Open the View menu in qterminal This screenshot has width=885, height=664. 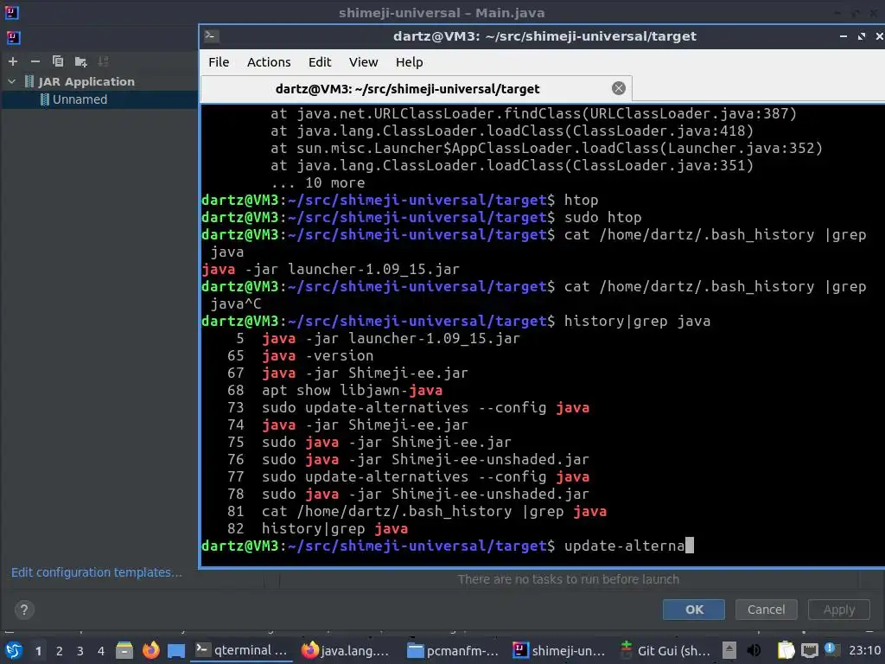[363, 62]
